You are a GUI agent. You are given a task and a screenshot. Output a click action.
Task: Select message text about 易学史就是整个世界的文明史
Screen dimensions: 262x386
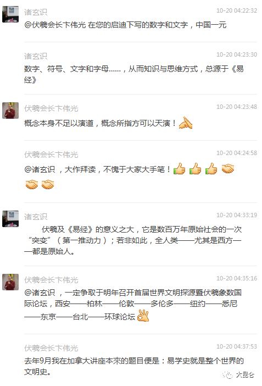coord(134,366)
